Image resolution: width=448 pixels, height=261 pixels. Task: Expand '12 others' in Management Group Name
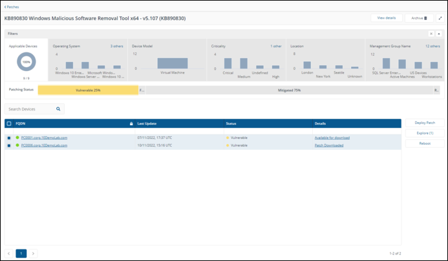[432, 47]
